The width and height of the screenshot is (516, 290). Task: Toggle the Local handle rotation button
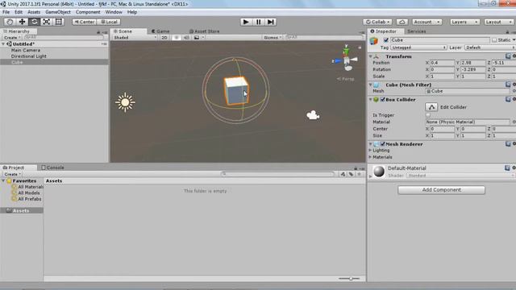[109, 22]
